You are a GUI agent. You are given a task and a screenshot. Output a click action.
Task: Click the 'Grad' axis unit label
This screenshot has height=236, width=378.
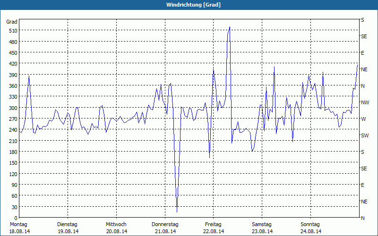click(12, 22)
